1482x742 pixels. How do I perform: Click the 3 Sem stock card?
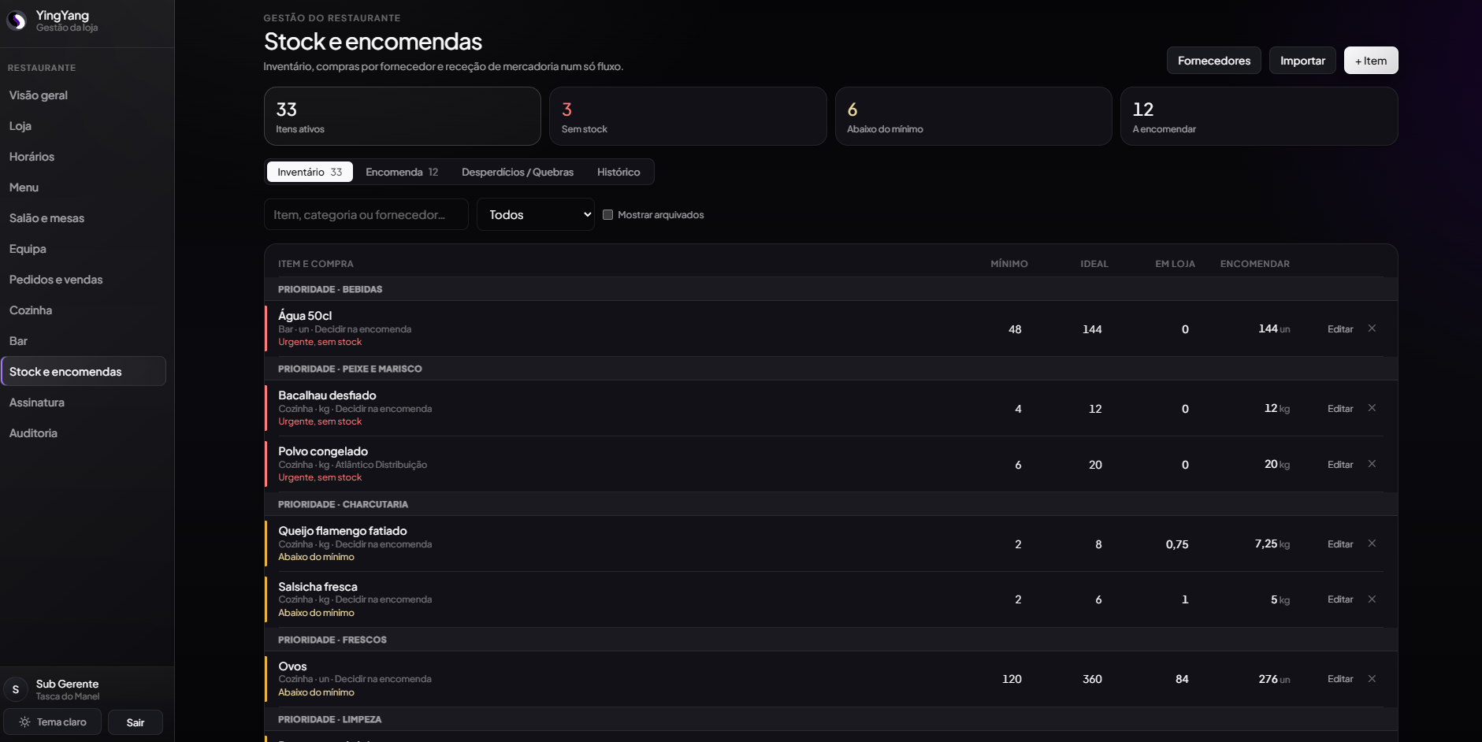pyautogui.click(x=688, y=116)
